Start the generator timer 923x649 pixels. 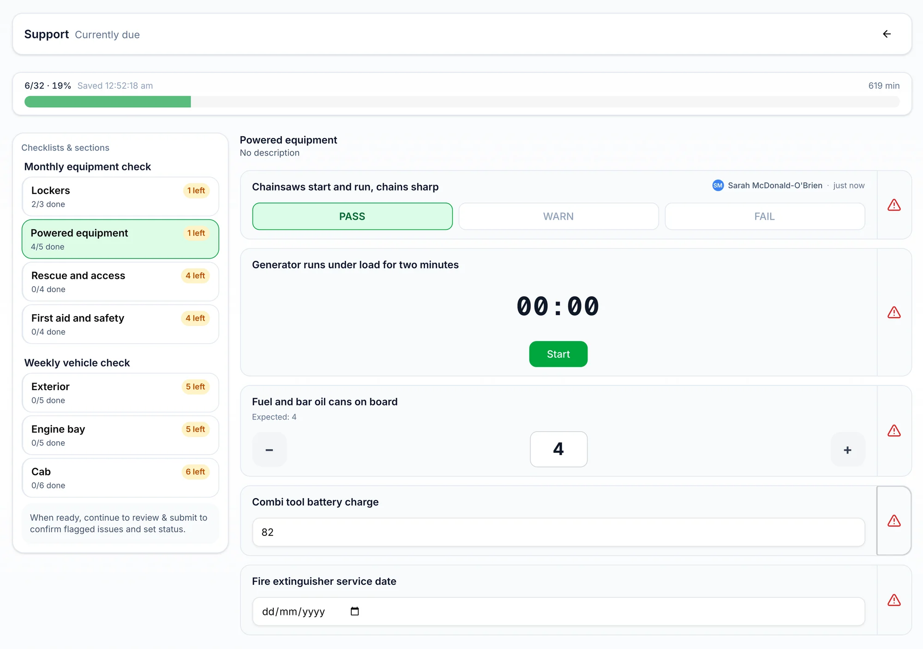click(x=558, y=354)
